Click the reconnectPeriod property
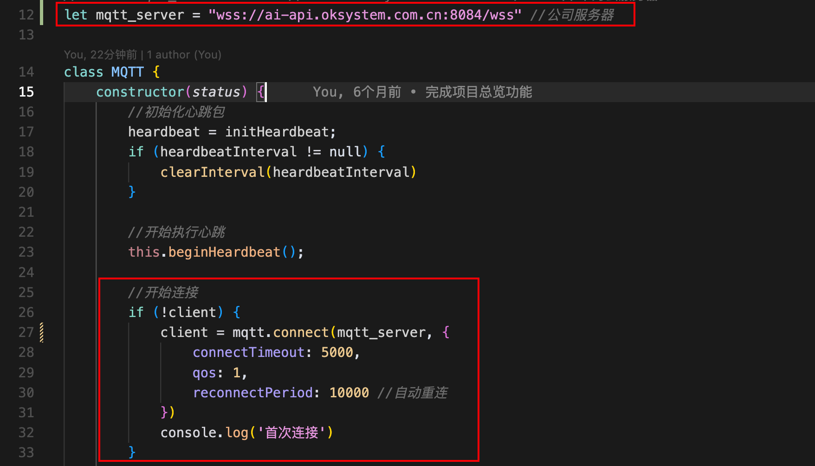Image resolution: width=815 pixels, height=466 pixels. pos(252,393)
